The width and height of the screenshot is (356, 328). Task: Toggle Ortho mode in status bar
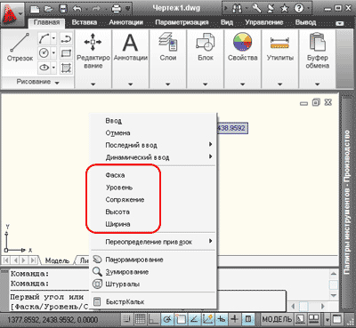click(154, 319)
